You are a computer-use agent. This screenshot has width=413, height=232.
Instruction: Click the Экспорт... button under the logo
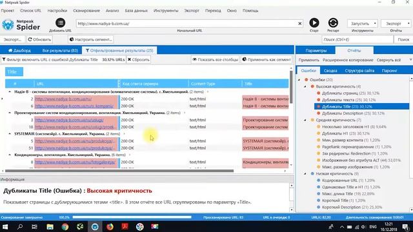tap(12, 39)
